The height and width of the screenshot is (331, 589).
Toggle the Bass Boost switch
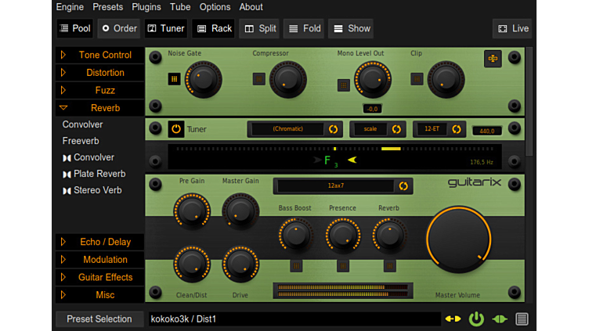296,266
